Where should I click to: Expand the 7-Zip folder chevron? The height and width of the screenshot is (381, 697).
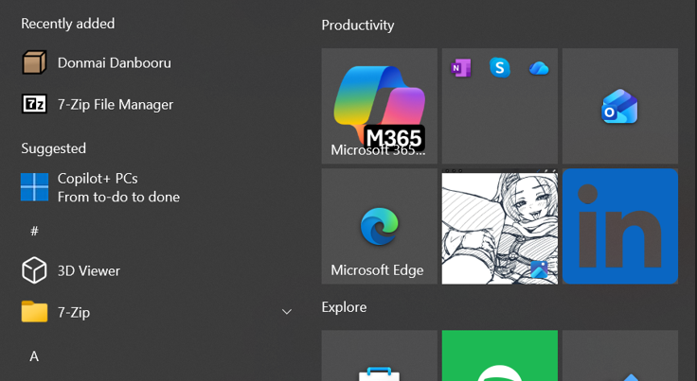[286, 312]
